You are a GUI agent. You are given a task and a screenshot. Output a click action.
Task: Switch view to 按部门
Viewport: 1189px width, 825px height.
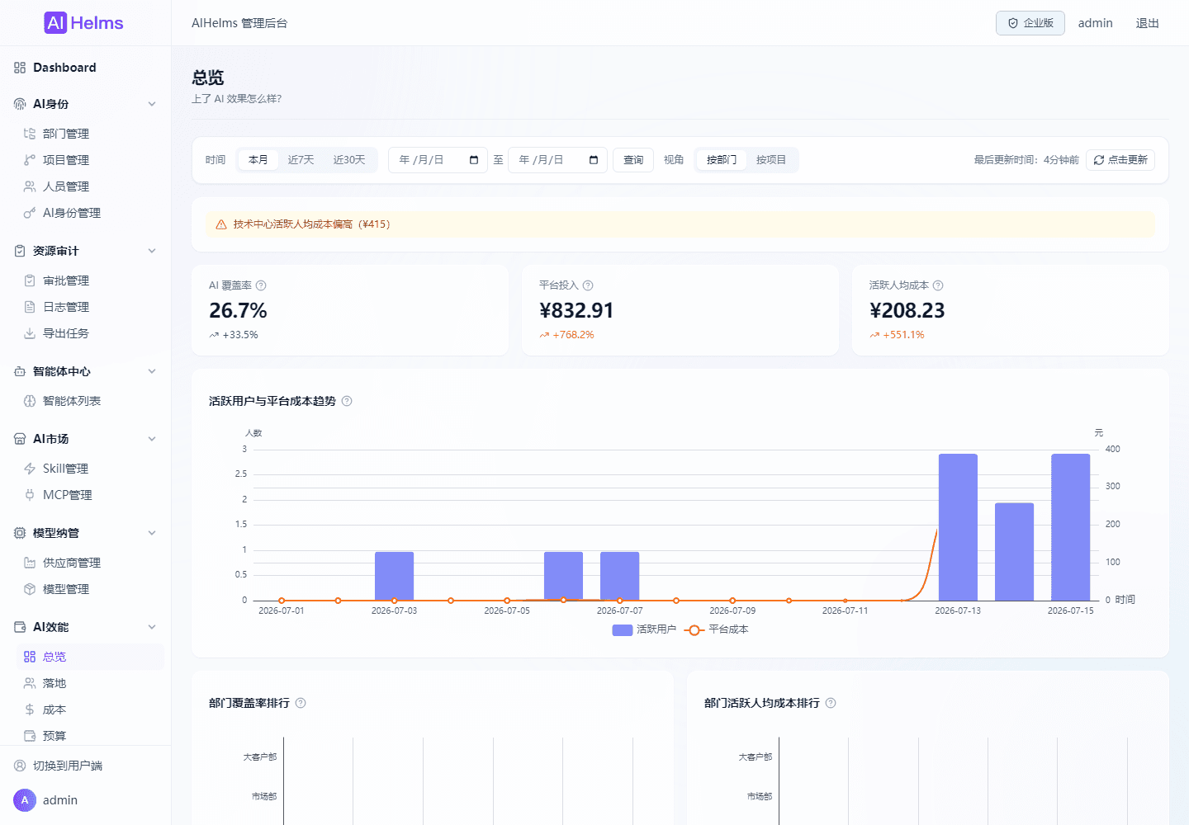click(722, 160)
